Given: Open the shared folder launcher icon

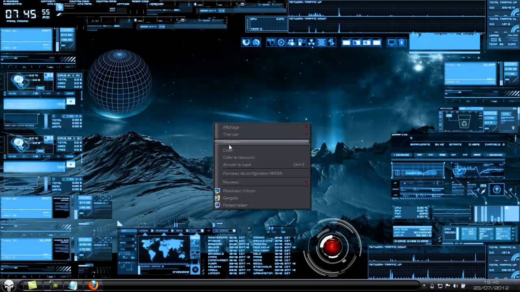Looking at the screenshot, I should pyautogui.click(x=367, y=42).
